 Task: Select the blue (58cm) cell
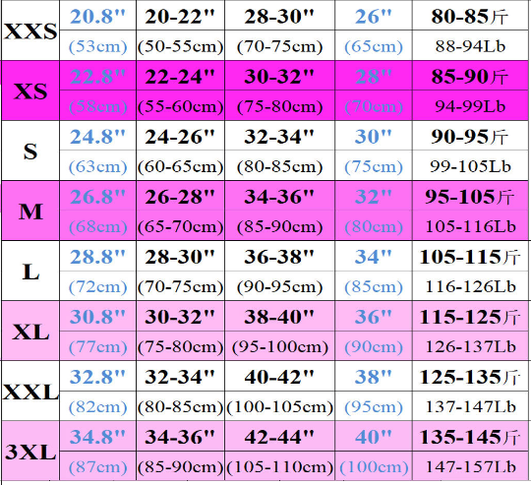click(98, 105)
